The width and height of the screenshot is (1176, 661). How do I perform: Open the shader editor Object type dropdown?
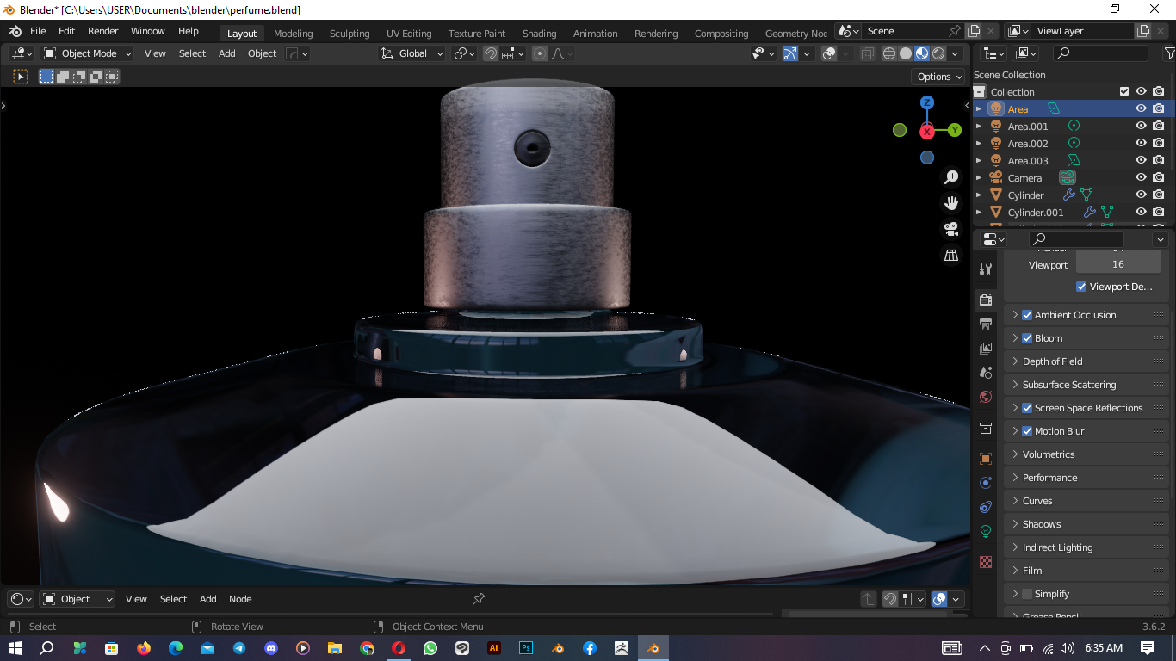point(78,599)
